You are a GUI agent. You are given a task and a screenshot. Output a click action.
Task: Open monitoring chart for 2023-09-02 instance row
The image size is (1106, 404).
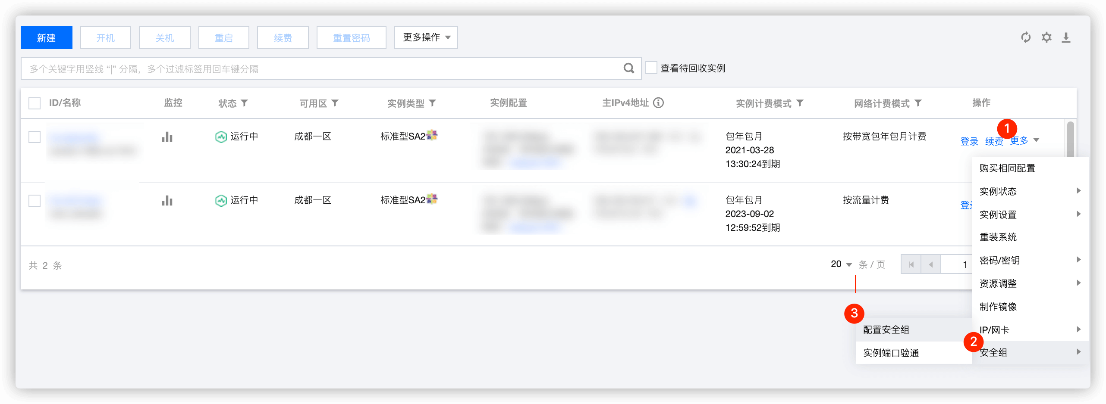pos(167,201)
